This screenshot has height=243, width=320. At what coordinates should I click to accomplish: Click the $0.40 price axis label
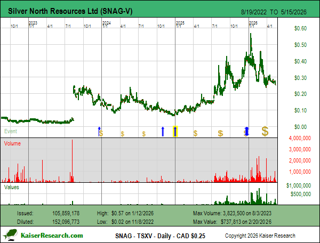300,61
